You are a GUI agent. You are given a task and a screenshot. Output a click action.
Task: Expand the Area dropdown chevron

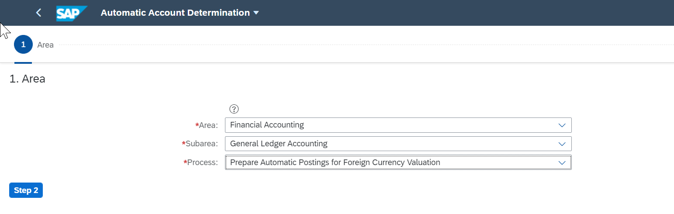pyautogui.click(x=562, y=125)
